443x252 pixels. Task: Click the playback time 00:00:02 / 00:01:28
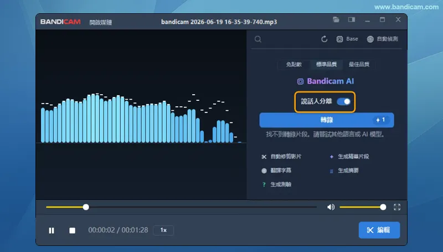(118, 230)
